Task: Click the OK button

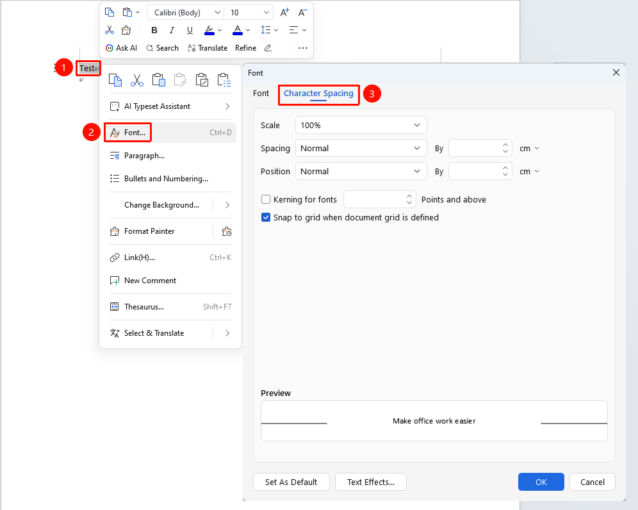Action: (541, 482)
